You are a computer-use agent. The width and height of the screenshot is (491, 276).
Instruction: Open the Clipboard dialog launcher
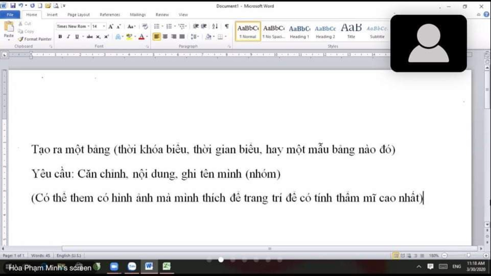[x=51, y=47]
